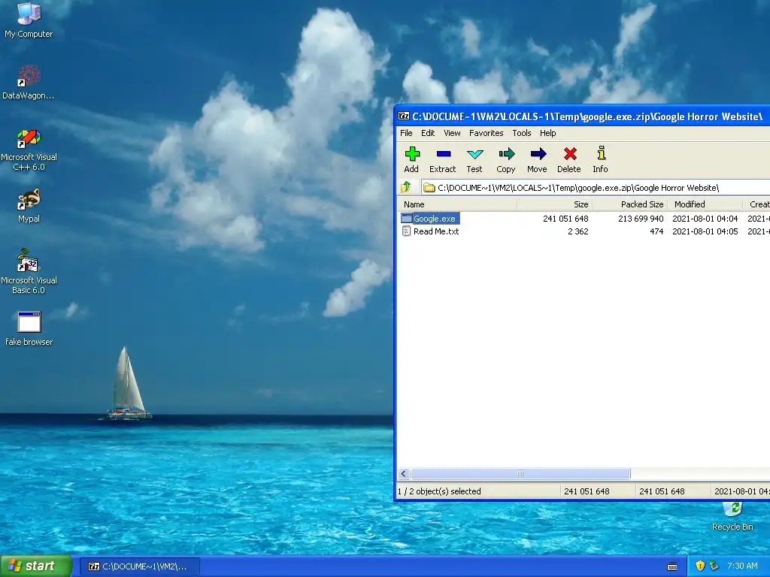Go up one folder level arrow icon
Screen dimensions: 770x577
tap(406, 187)
